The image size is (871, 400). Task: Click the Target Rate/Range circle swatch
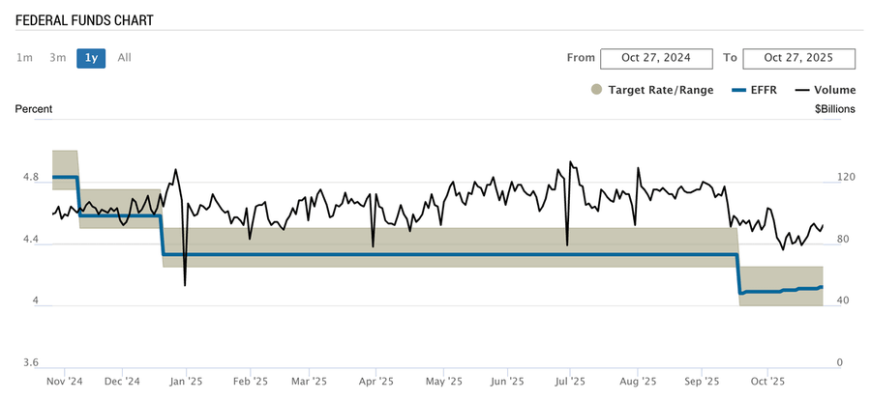[x=596, y=90]
